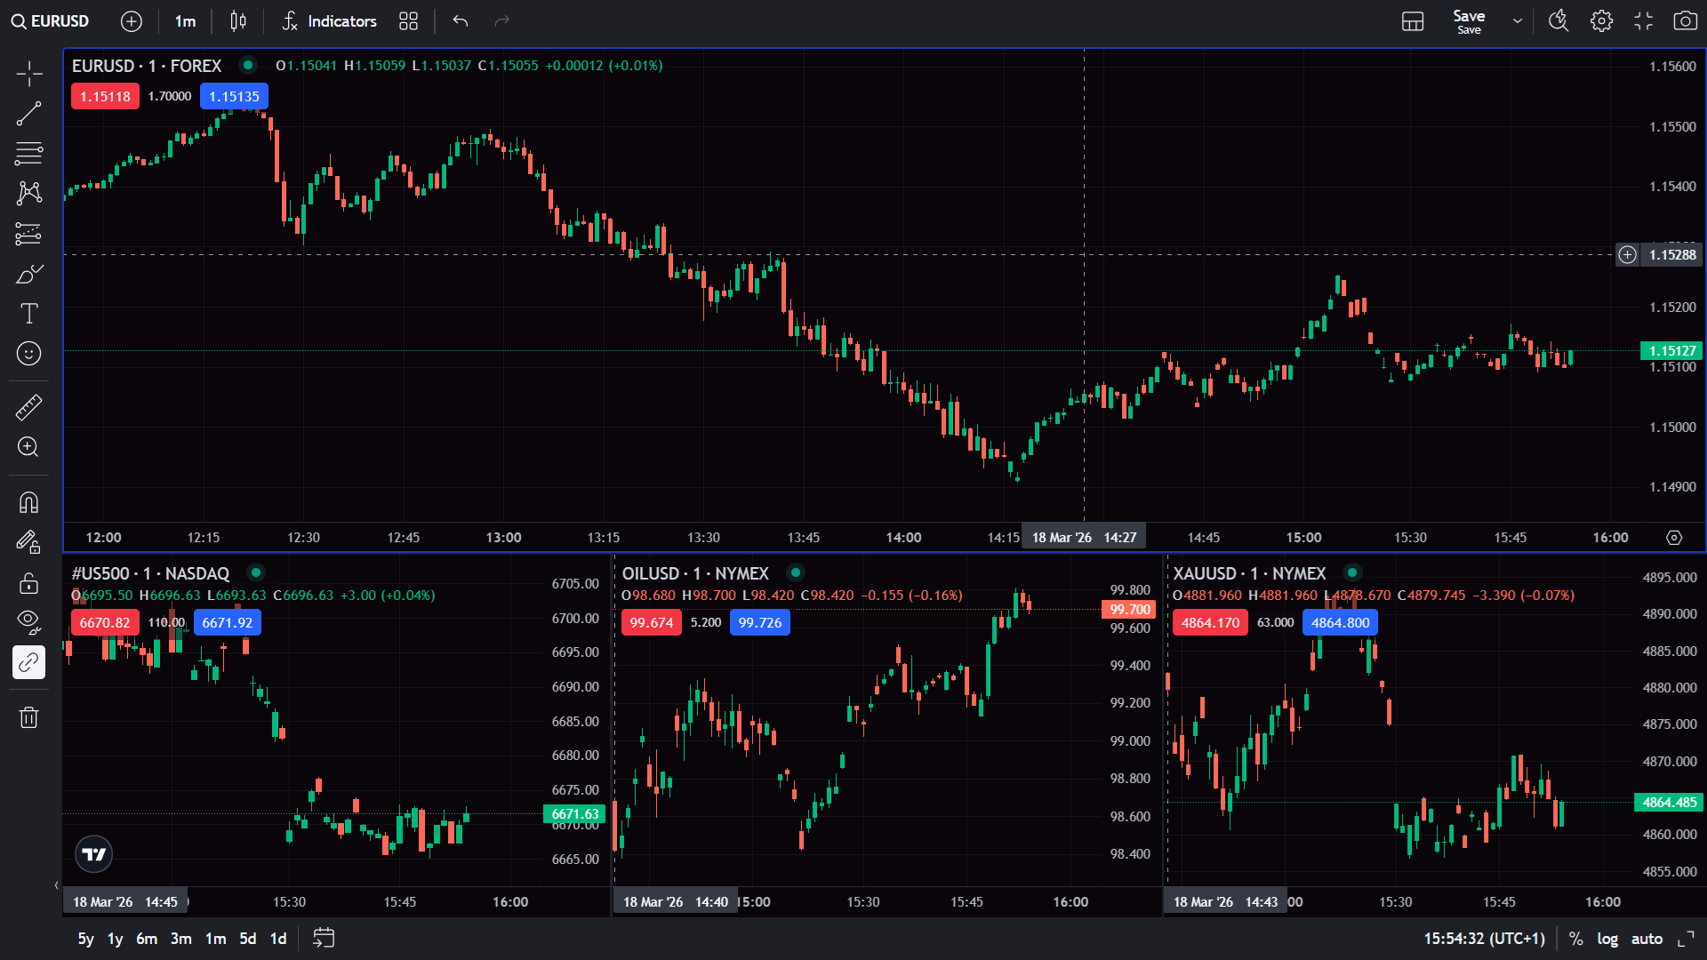
Task: Open the Indicators dialog
Action: coord(330,21)
